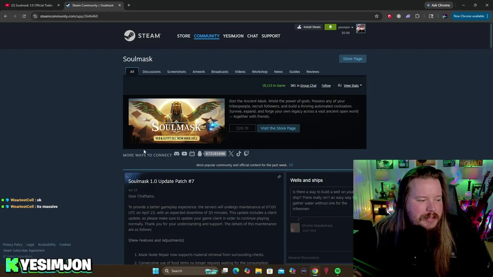Image resolution: width=493 pixels, height=277 pixels.
Task: Follow the Soulmask community hub
Action: point(326,85)
